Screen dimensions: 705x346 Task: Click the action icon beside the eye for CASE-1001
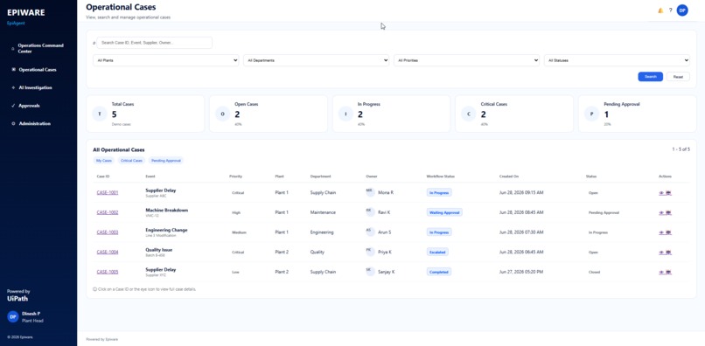click(668, 193)
